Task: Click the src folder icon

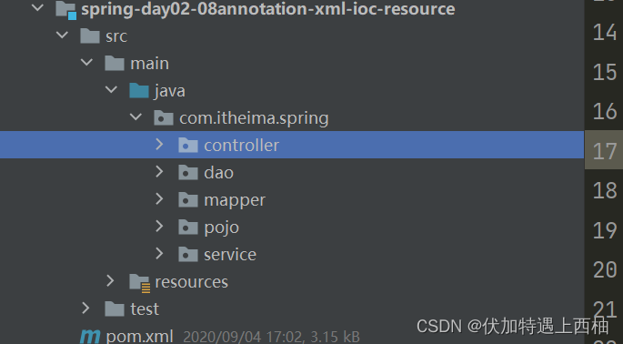Action: coord(90,36)
